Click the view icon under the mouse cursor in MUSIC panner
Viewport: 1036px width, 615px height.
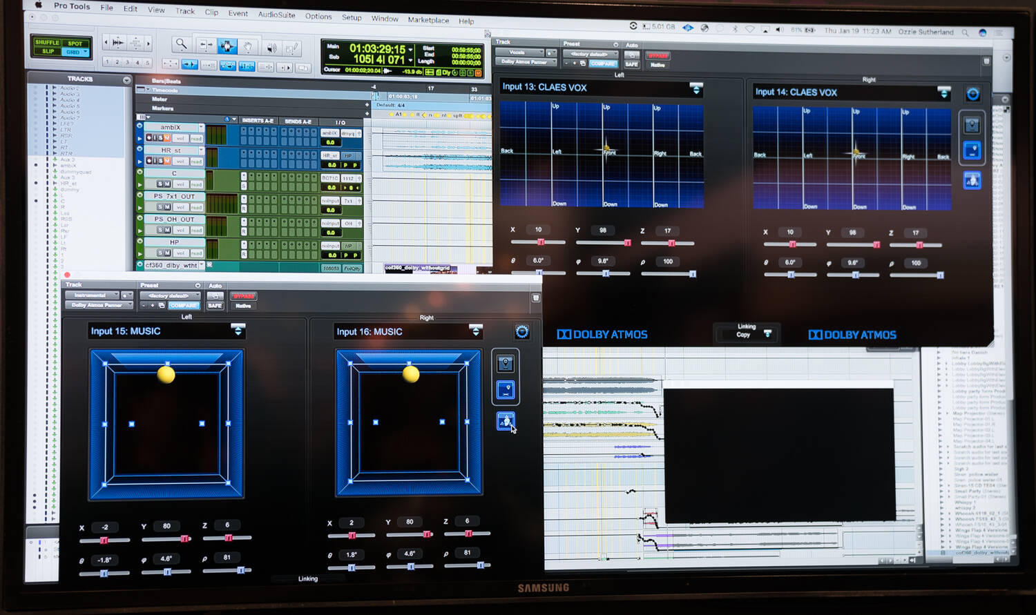point(506,420)
